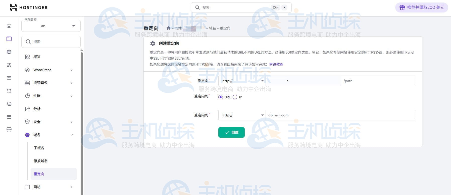The image size is (451, 195).
Task: Open the dotted spinner icon in left rail
Action: (x=9, y=91)
